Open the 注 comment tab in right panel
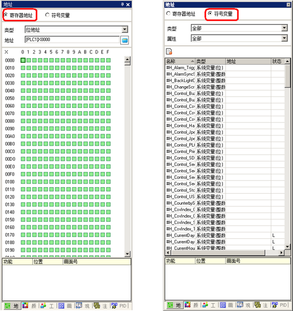Viewport: 293px width, 311px height. (261, 305)
